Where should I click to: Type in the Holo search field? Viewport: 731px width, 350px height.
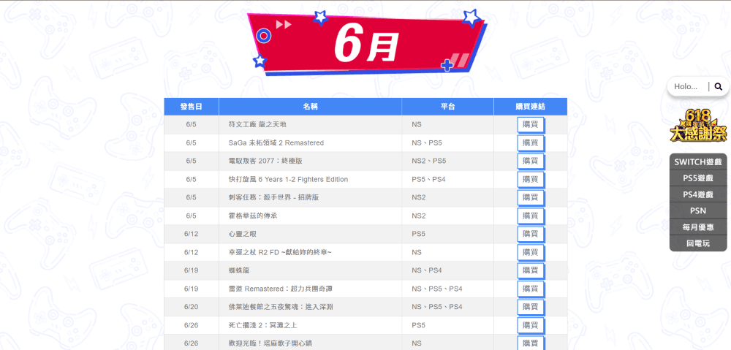(689, 86)
